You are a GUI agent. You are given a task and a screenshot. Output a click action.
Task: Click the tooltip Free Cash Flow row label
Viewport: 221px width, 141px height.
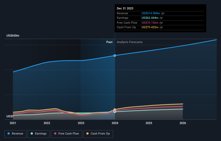[x=127, y=23]
